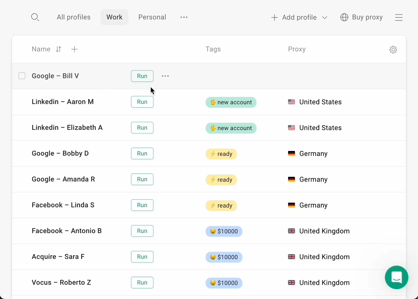Open the three-dot menu for Google – Bill V
This screenshot has width=418, height=299.
tap(165, 76)
